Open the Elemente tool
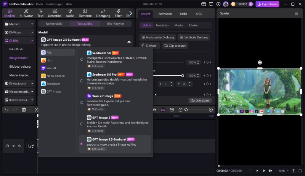The height and width of the screenshot is (176, 305). coord(85,13)
